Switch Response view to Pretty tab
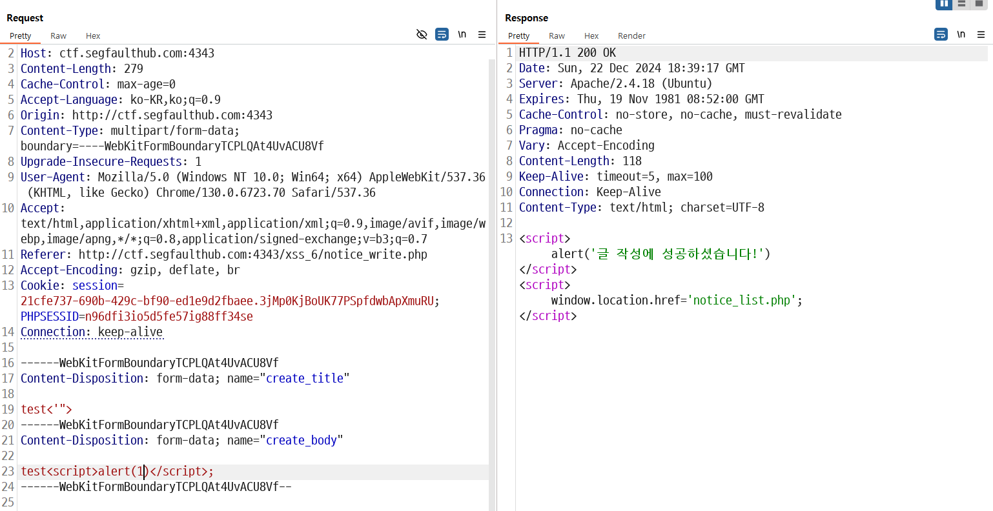 click(519, 35)
